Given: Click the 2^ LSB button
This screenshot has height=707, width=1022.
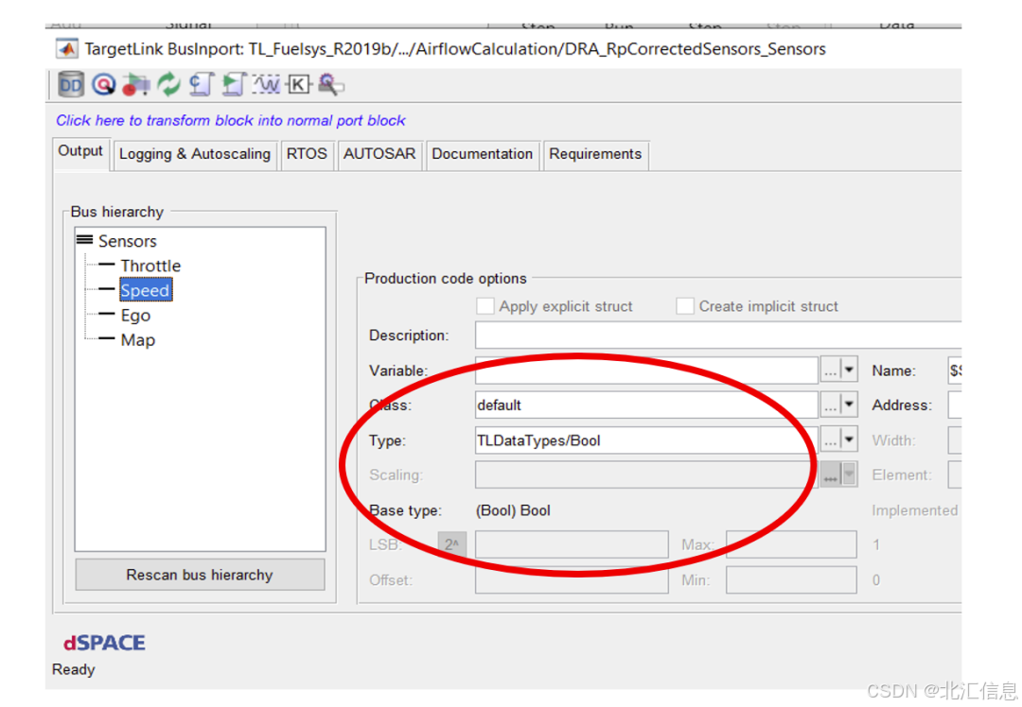Looking at the screenshot, I should coord(451,544).
